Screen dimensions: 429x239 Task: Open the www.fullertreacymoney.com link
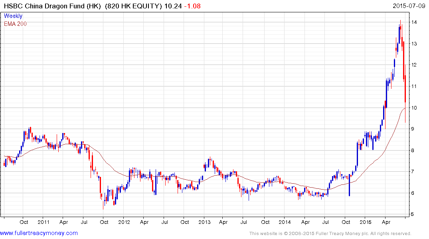(39, 233)
